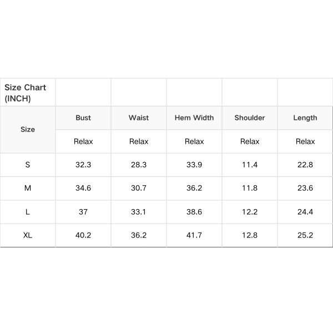Viewport: 333px width, 333px height.
Task: Click the L size row label
Action: (x=28, y=212)
